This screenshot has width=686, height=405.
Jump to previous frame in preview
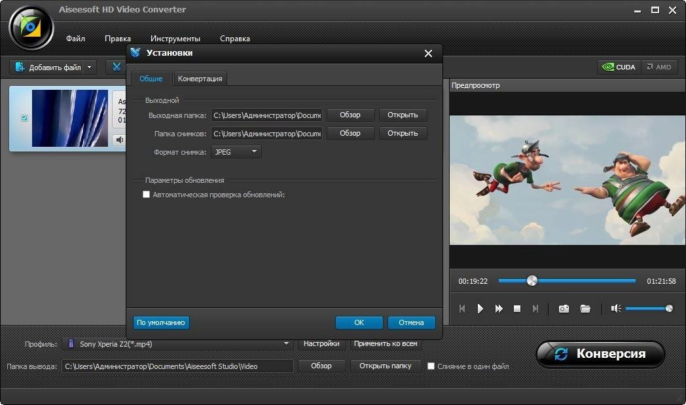click(462, 309)
